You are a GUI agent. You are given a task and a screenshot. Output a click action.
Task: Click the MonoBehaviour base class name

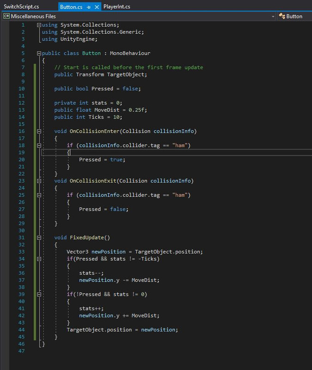[130, 53]
